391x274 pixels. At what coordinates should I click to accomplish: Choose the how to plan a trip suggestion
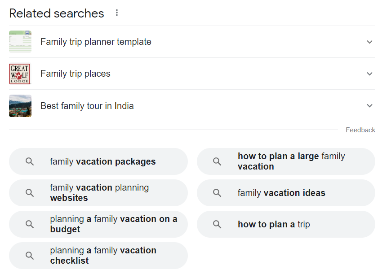click(274, 224)
